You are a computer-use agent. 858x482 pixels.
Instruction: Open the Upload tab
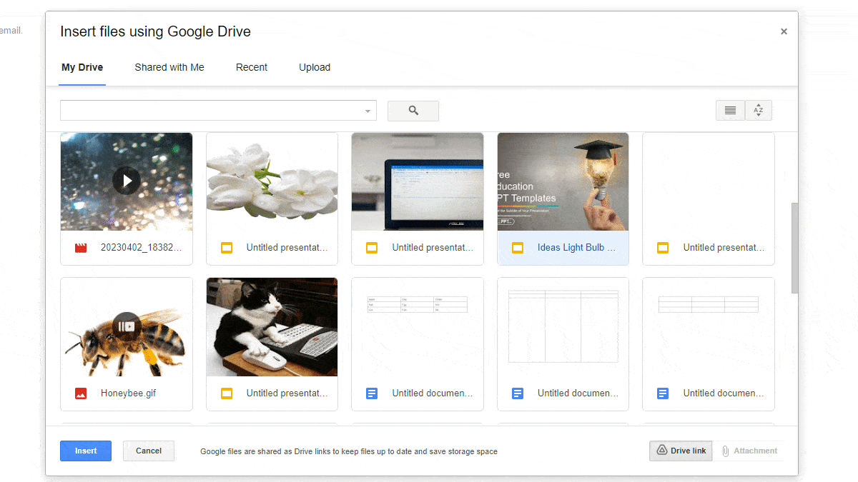pos(315,67)
